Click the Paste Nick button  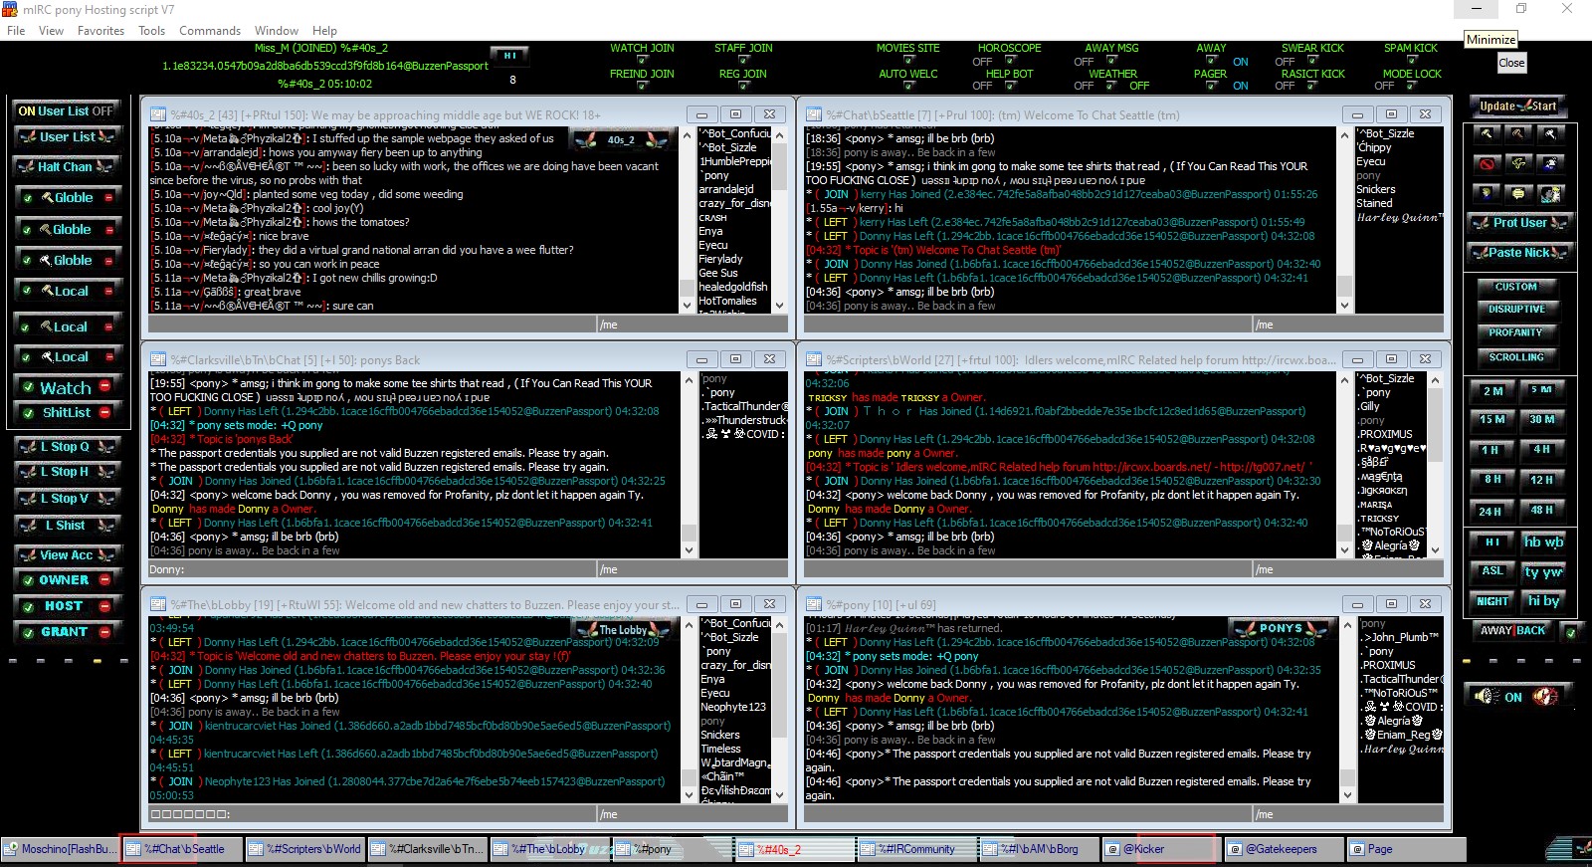pyautogui.click(x=1519, y=253)
